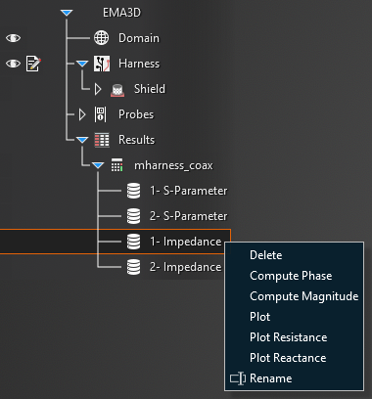Select the Probes tree label
This screenshot has width=372, height=399.
click(136, 114)
